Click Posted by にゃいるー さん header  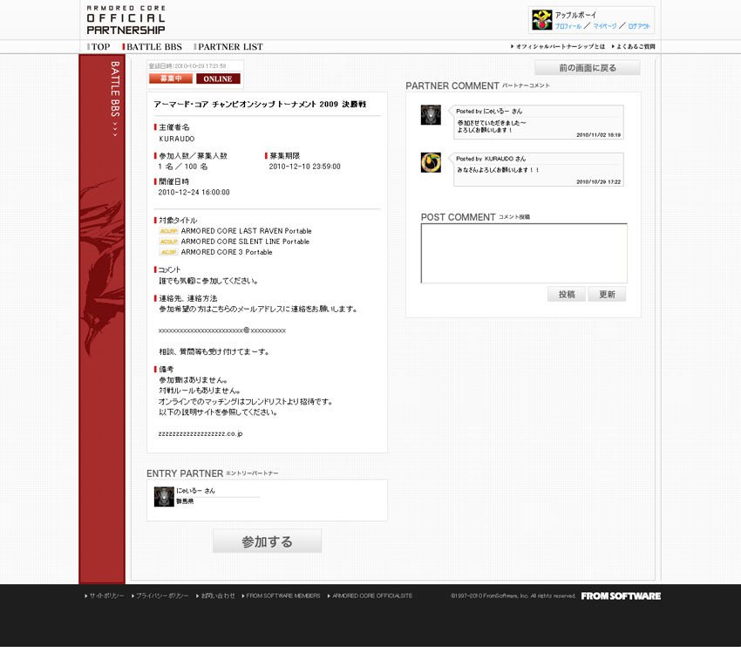coord(489,111)
